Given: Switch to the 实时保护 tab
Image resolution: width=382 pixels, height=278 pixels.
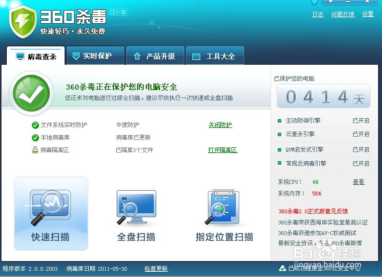Looking at the screenshot, I should (95, 56).
